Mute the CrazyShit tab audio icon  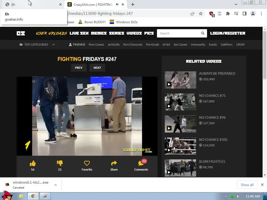117,4
